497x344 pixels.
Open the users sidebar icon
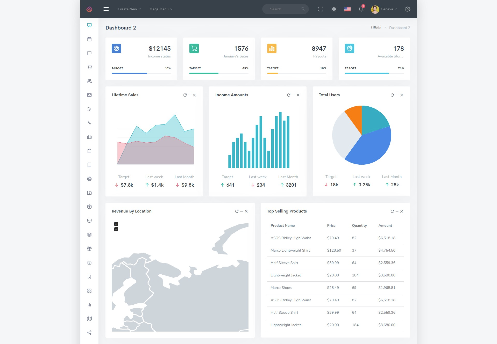(89, 81)
